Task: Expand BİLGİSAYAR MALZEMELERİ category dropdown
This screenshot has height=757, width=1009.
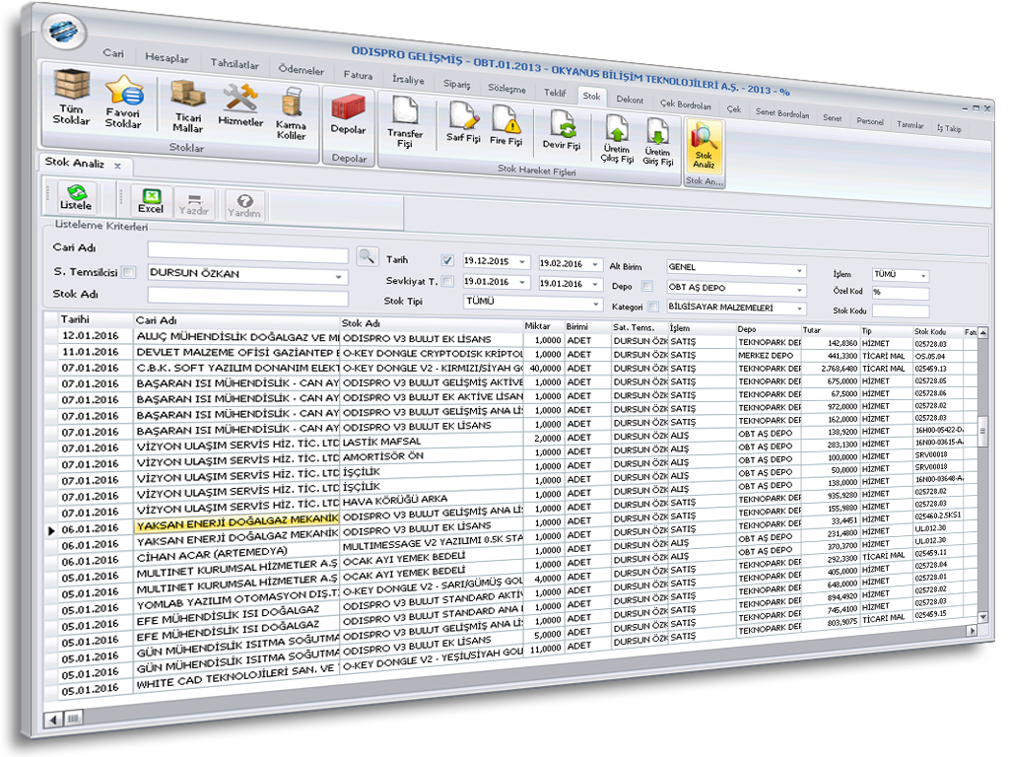Action: (799, 309)
